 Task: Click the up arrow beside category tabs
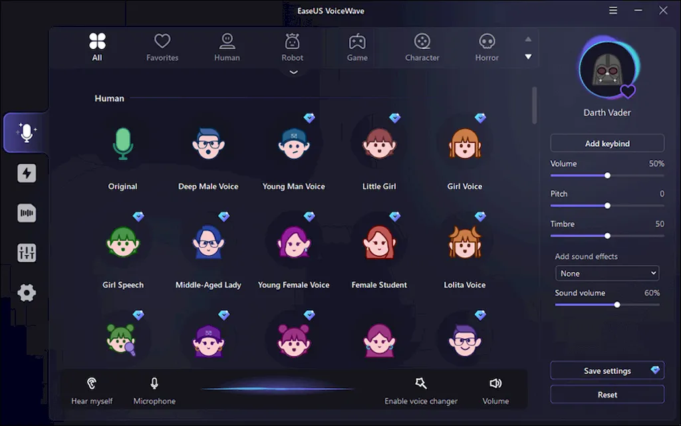tap(528, 39)
